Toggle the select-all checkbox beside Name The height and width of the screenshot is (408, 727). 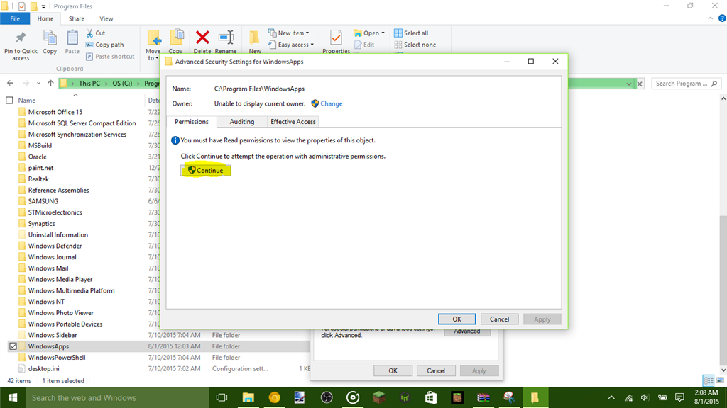pos(9,101)
